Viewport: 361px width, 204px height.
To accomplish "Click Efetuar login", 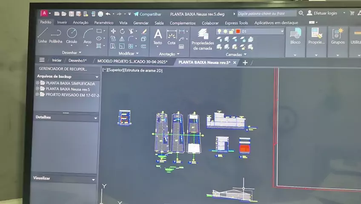I will click(x=325, y=14).
